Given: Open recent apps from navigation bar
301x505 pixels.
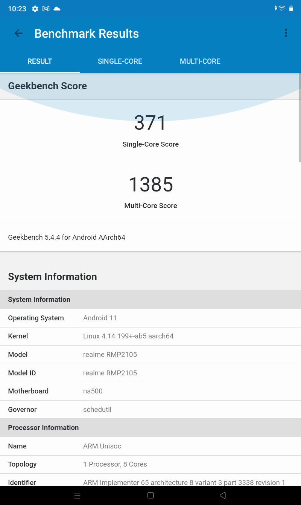Looking at the screenshot, I should 78,496.
